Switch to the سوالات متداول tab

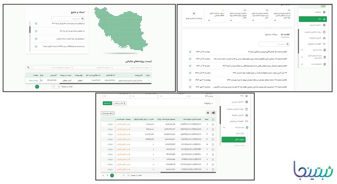coord(271,35)
